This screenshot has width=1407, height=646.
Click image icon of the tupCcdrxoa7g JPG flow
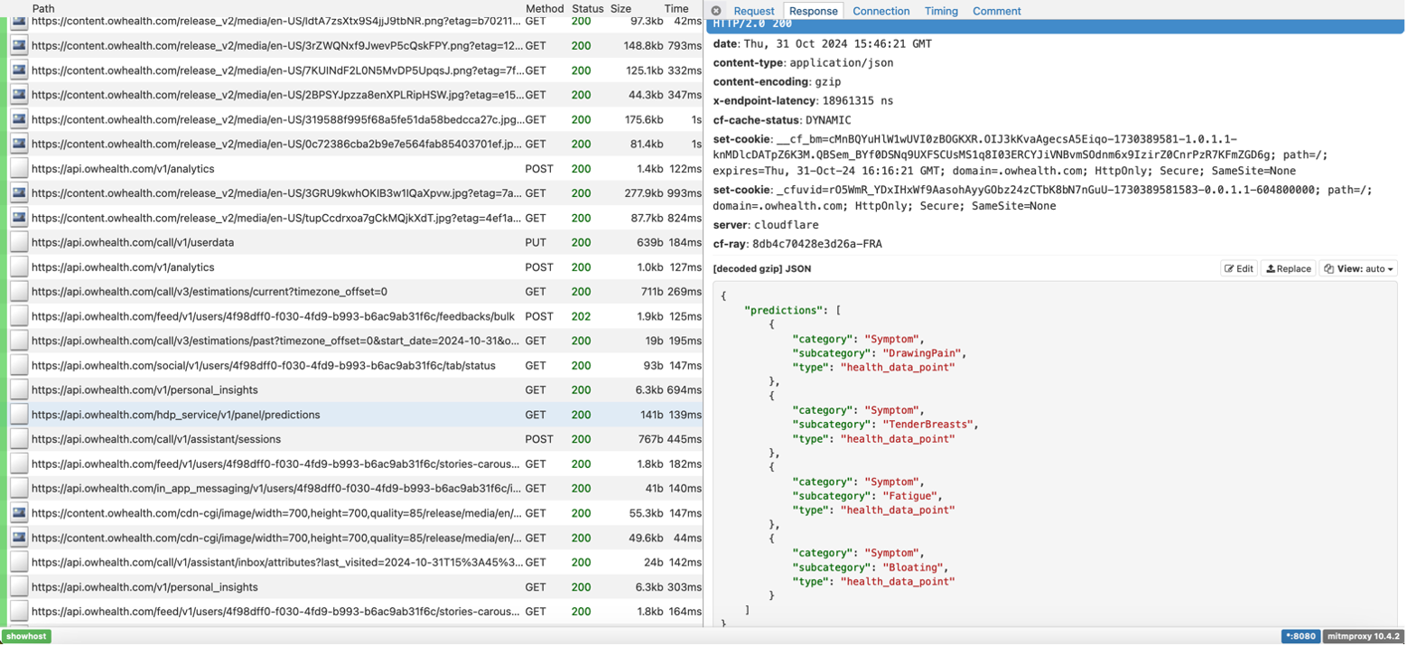point(19,218)
